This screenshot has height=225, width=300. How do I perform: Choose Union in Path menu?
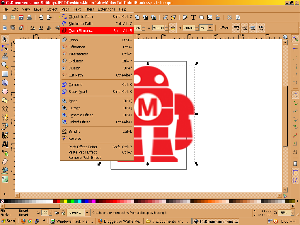(97, 40)
